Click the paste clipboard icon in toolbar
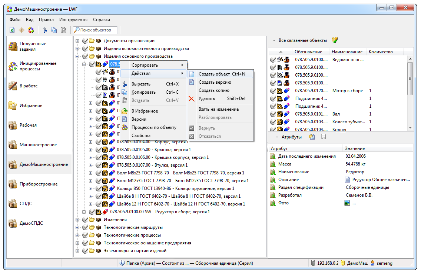 tap(63, 30)
